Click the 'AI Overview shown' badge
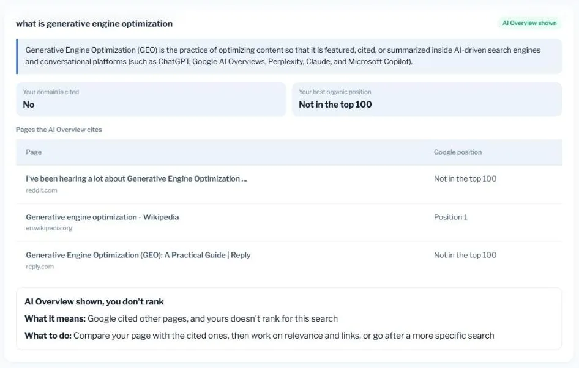This screenshot has width=579, height=368. [x=529, y=23]
